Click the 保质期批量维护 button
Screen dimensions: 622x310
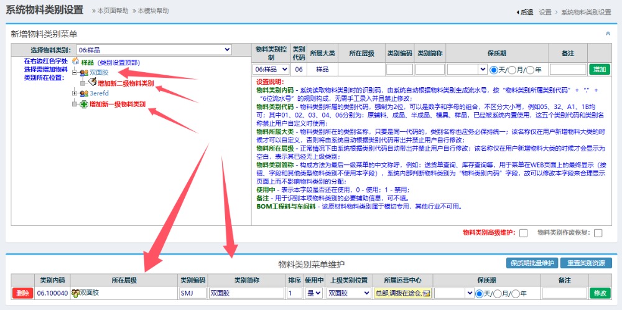coord(531,263)
